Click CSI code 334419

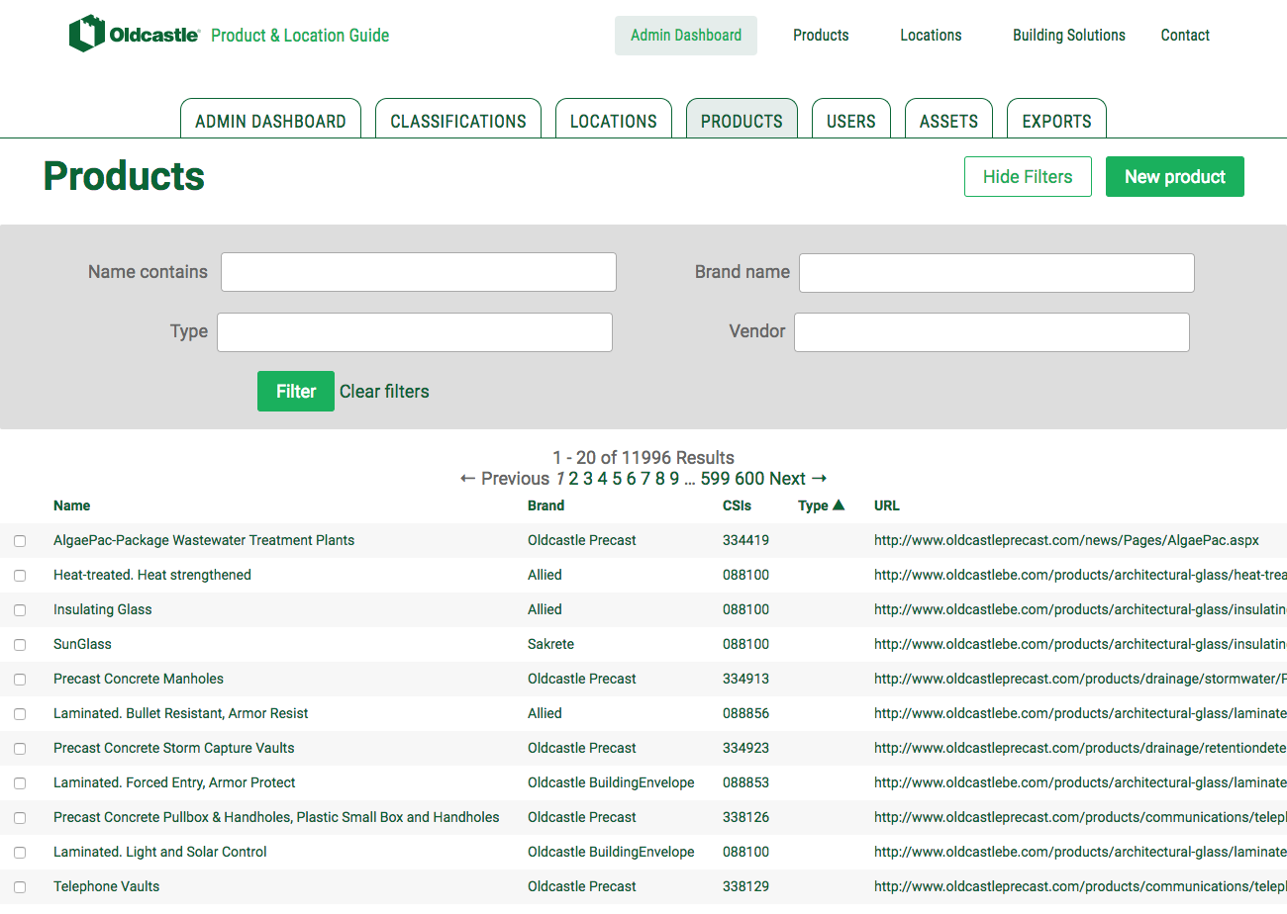point(745,540)
